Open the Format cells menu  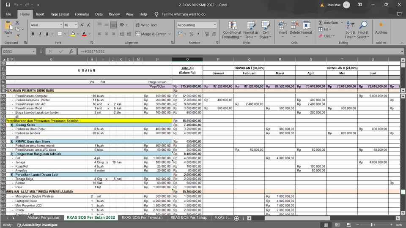click(307, 30)
